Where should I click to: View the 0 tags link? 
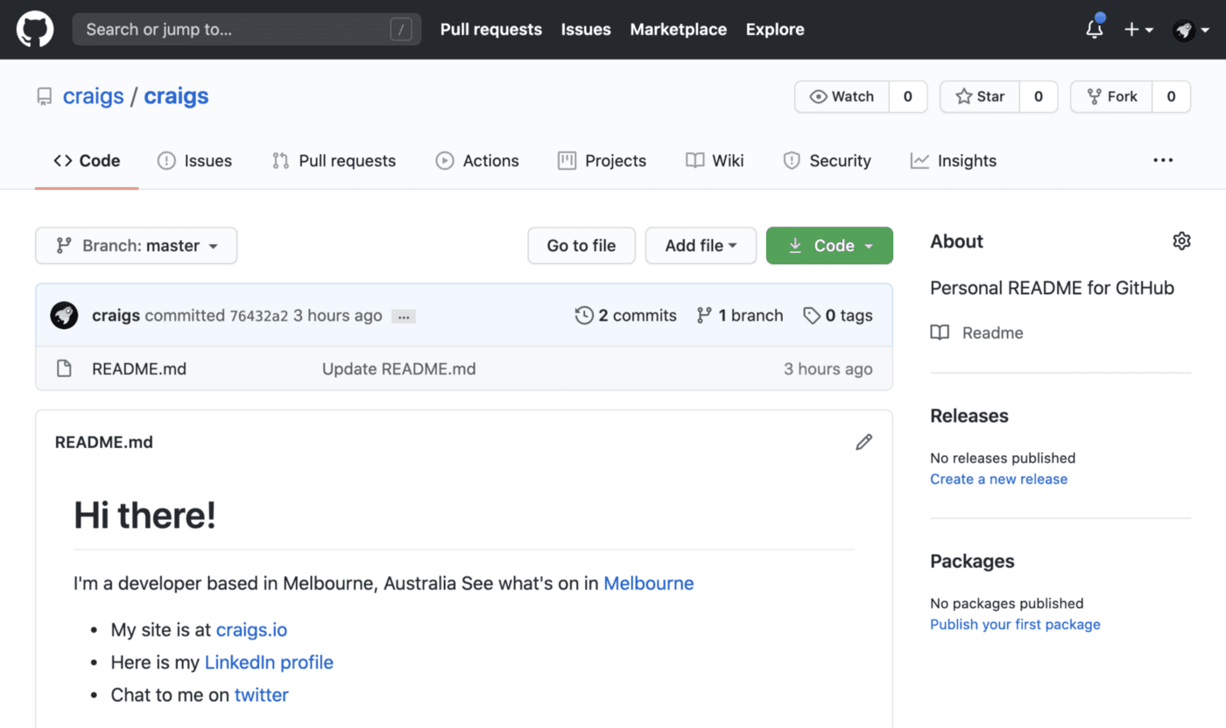point(838,316)
